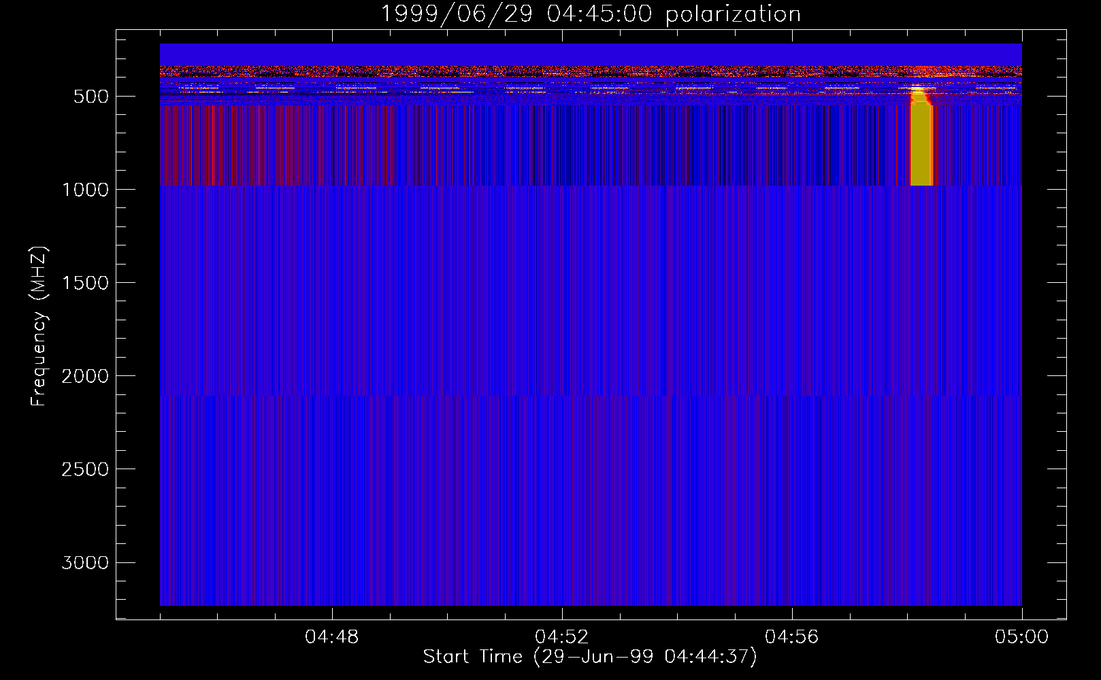Select the 3000 frequency tick label
Viewport: 1101px width, 680px height.
coord(85,562)
